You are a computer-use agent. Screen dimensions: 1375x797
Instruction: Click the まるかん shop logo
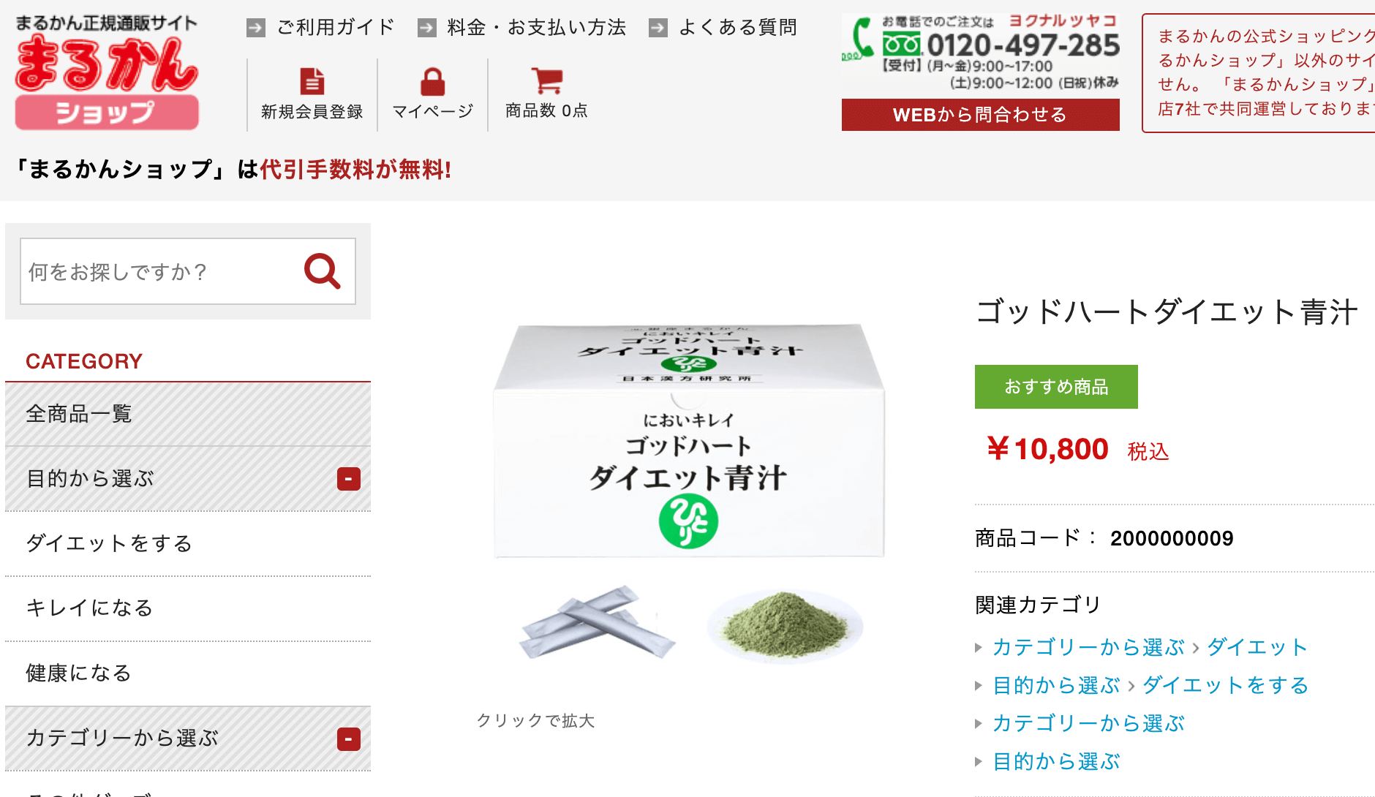(x=106, y=73)
